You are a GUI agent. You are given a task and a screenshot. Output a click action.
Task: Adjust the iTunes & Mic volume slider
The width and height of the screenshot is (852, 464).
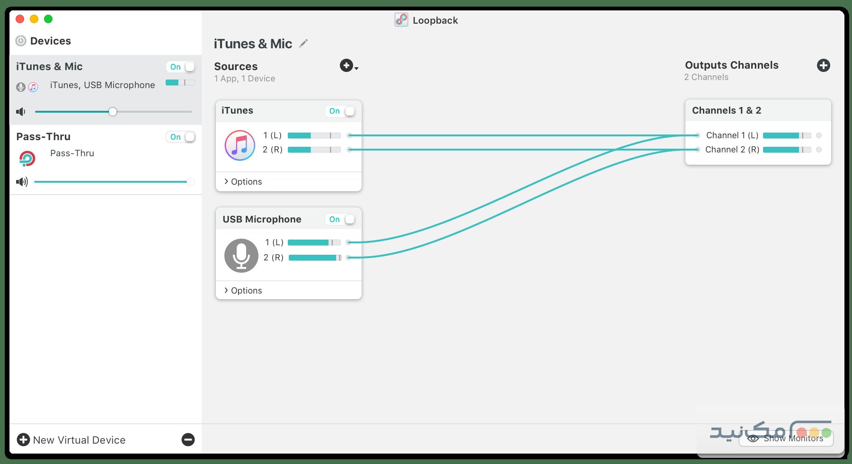pyautogui.click(x=113, y=112)
